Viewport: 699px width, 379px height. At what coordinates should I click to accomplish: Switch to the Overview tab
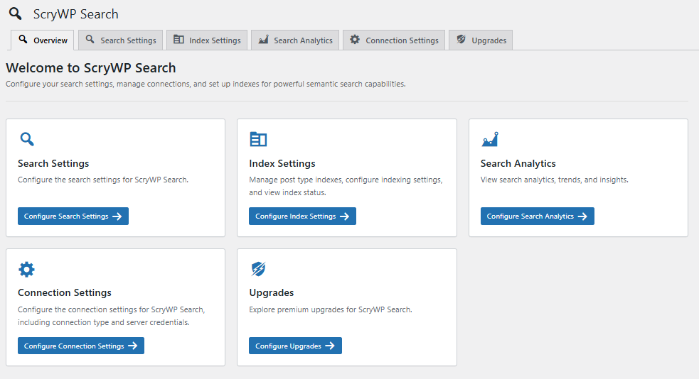[x=43, y=40]
